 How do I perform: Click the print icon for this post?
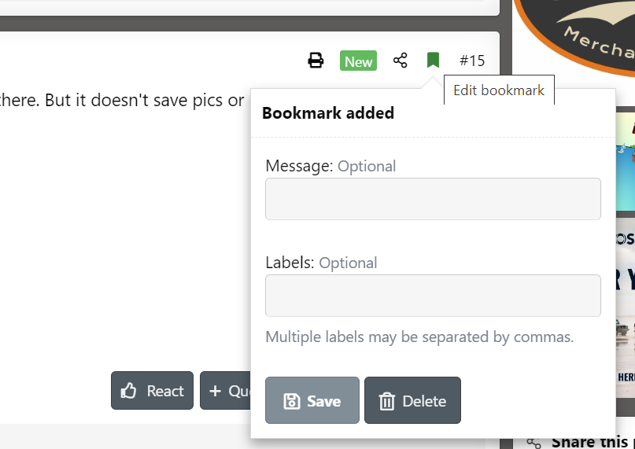pyautogui.click(x=316, y=61)
